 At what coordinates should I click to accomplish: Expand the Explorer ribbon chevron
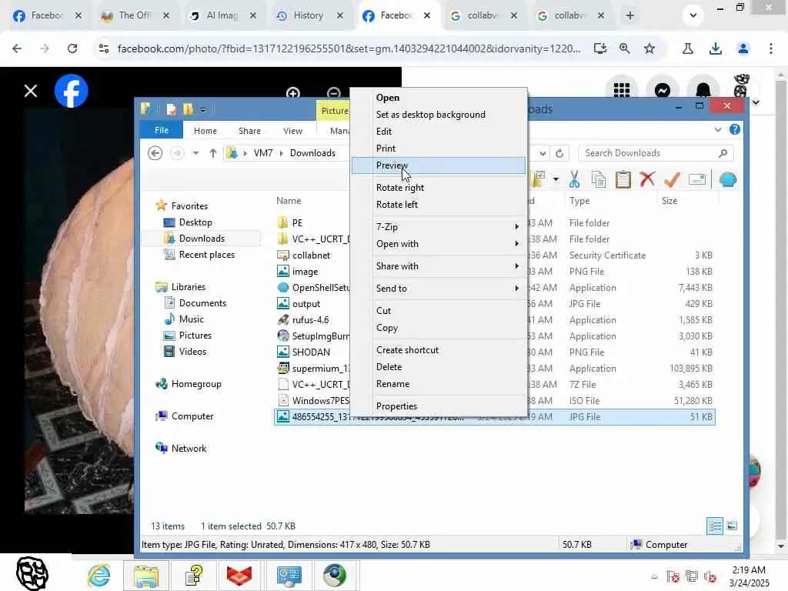click(x=718, y=129)
